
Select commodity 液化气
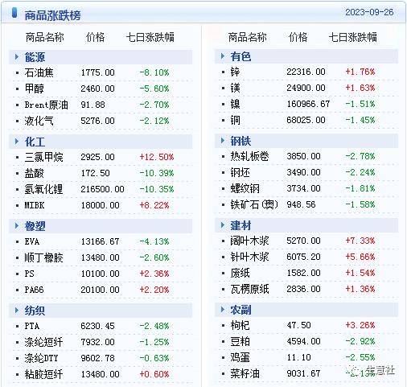(39, 121)
